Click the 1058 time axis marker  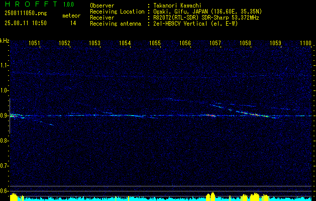[245, 43]
